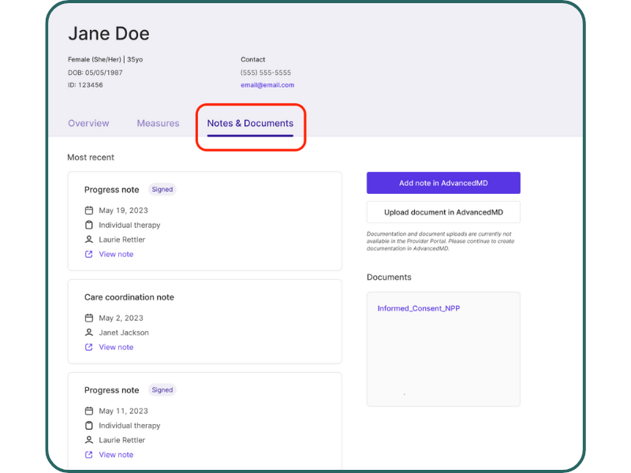Click the clipboard icon on the May 11 note
The height and width of the screenshot is (473, 631).
89,425
